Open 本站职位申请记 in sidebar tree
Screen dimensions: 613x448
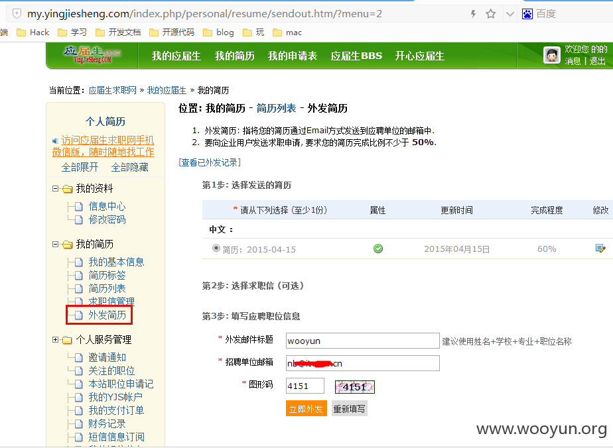click(121, 384)
